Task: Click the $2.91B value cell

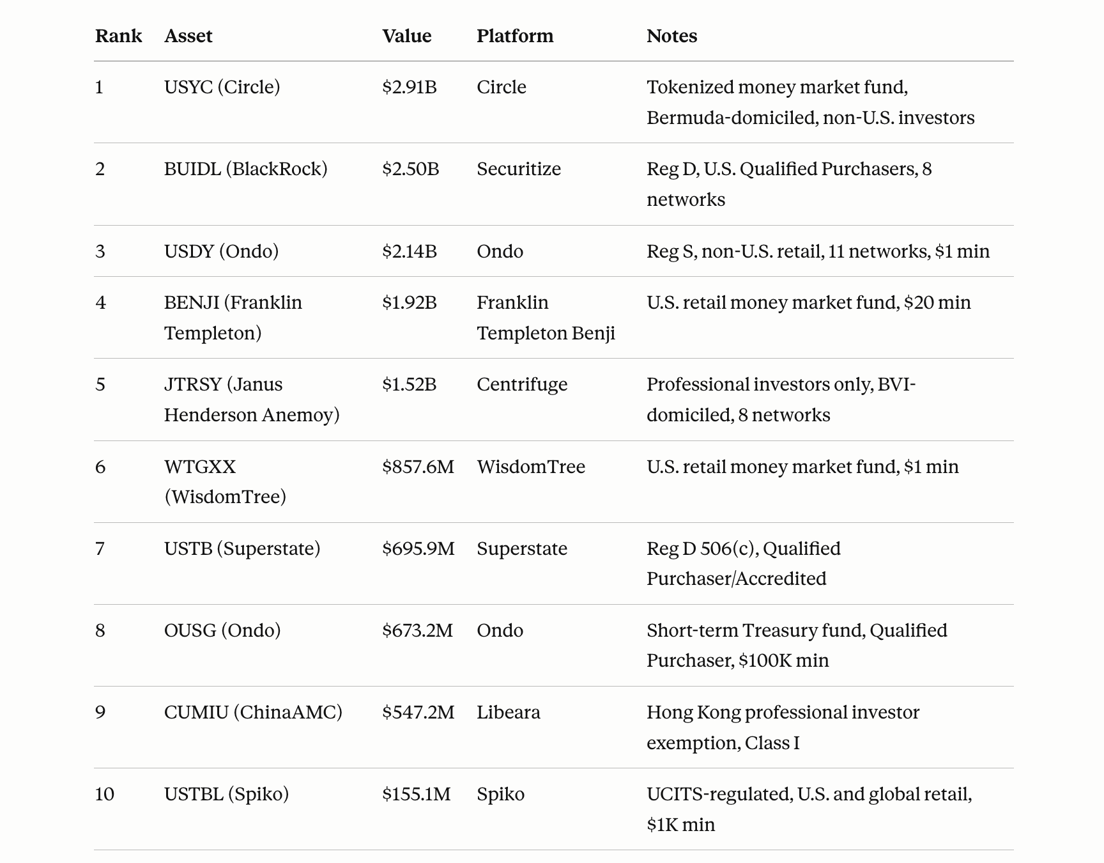Action: [409, 87]
